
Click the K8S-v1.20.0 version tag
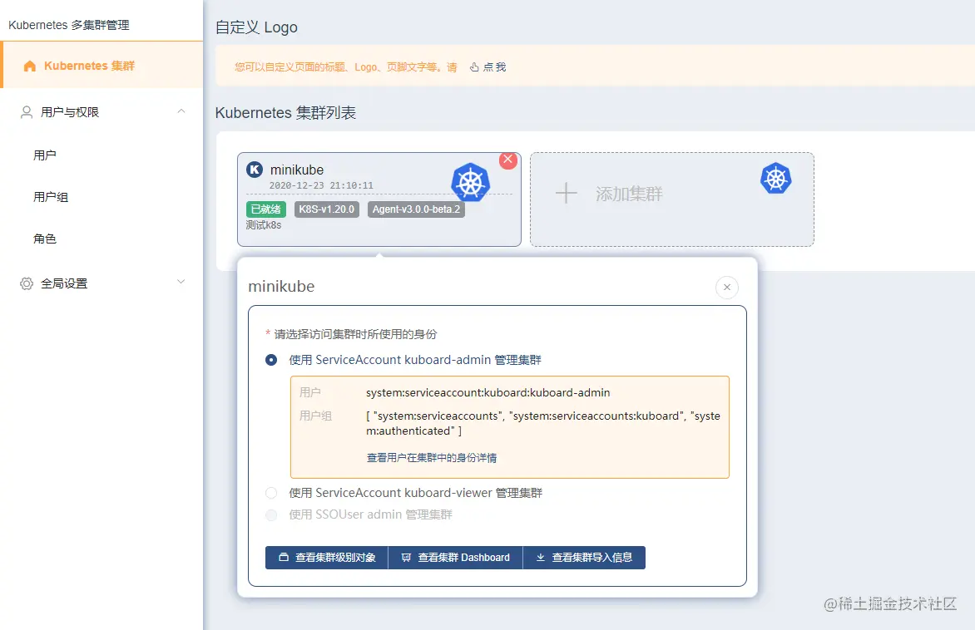click(x=326, y=209)
